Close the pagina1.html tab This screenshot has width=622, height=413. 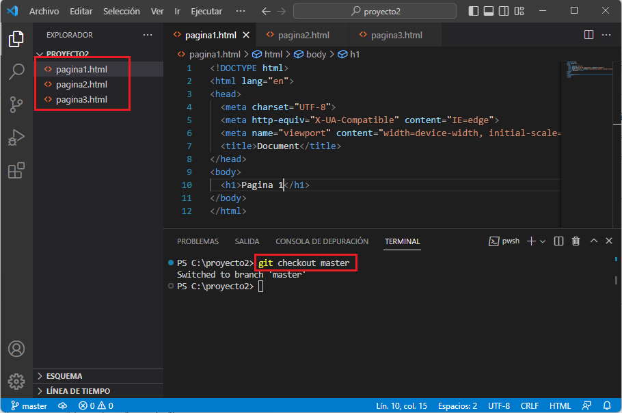coord(246,35)
